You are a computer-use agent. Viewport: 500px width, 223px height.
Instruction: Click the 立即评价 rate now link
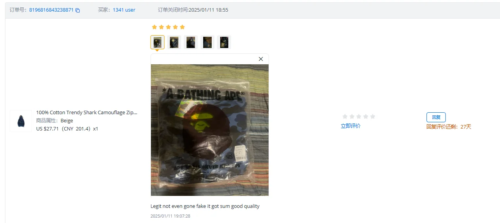(x=351, y=126)
